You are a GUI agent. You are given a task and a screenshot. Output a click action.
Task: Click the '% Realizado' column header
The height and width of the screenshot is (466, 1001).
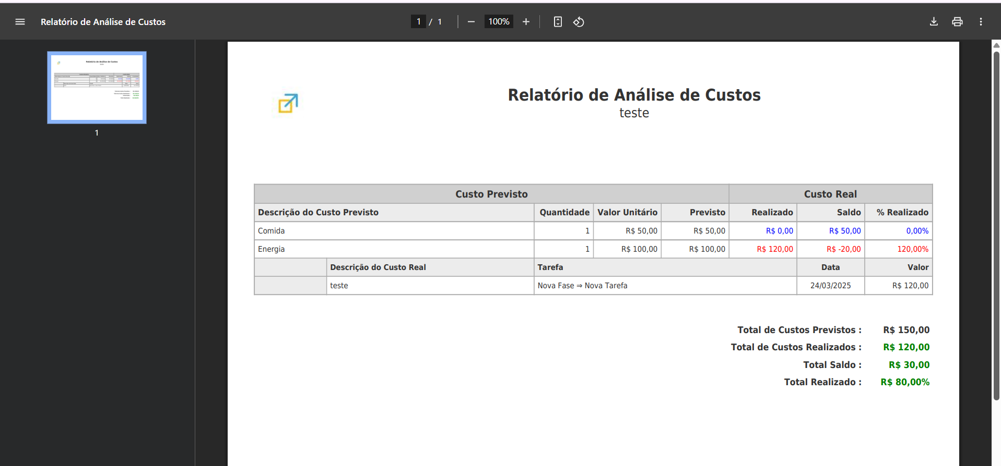899,212
